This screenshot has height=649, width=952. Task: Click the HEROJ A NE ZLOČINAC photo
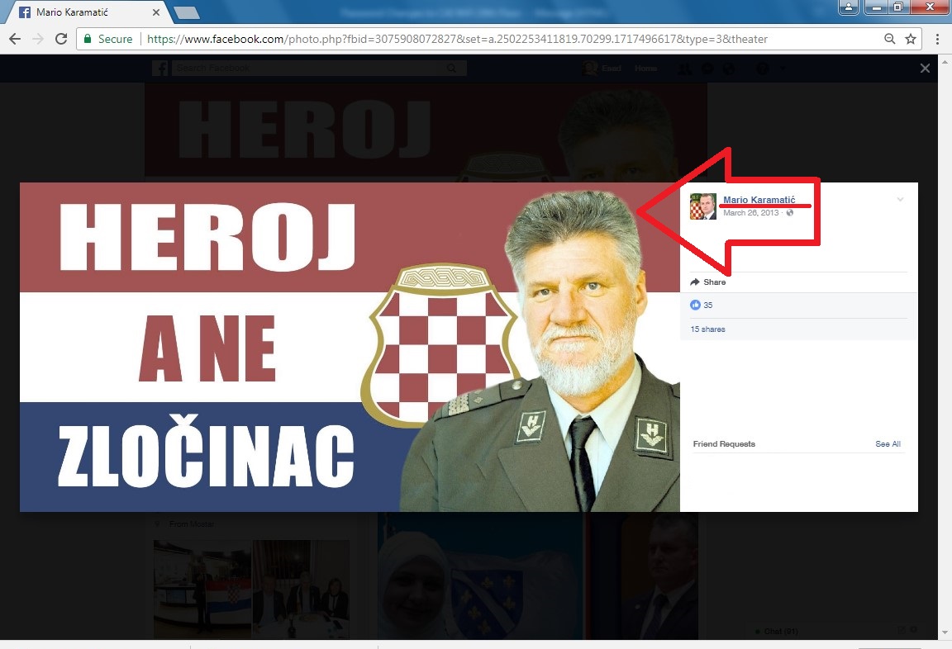point(350,347)
